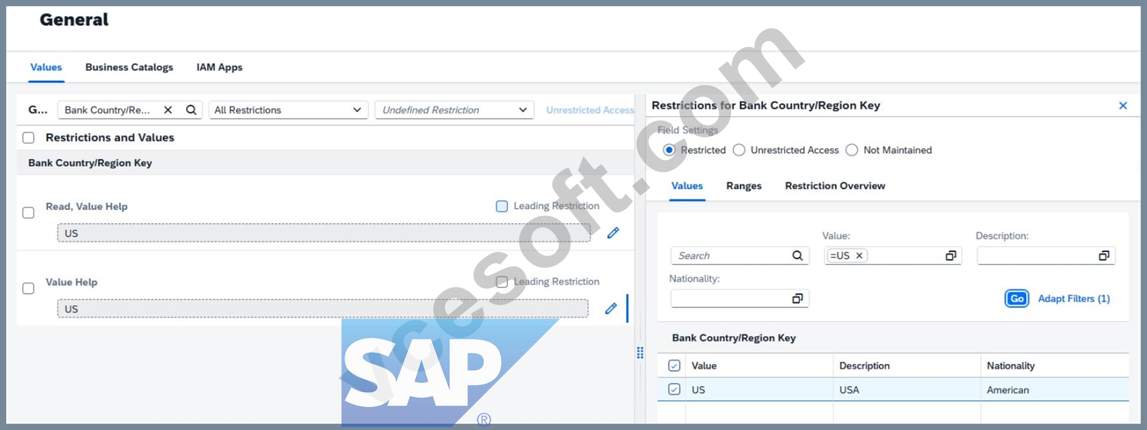Click the magnifier in Bank Country filter field

(191, 110)
